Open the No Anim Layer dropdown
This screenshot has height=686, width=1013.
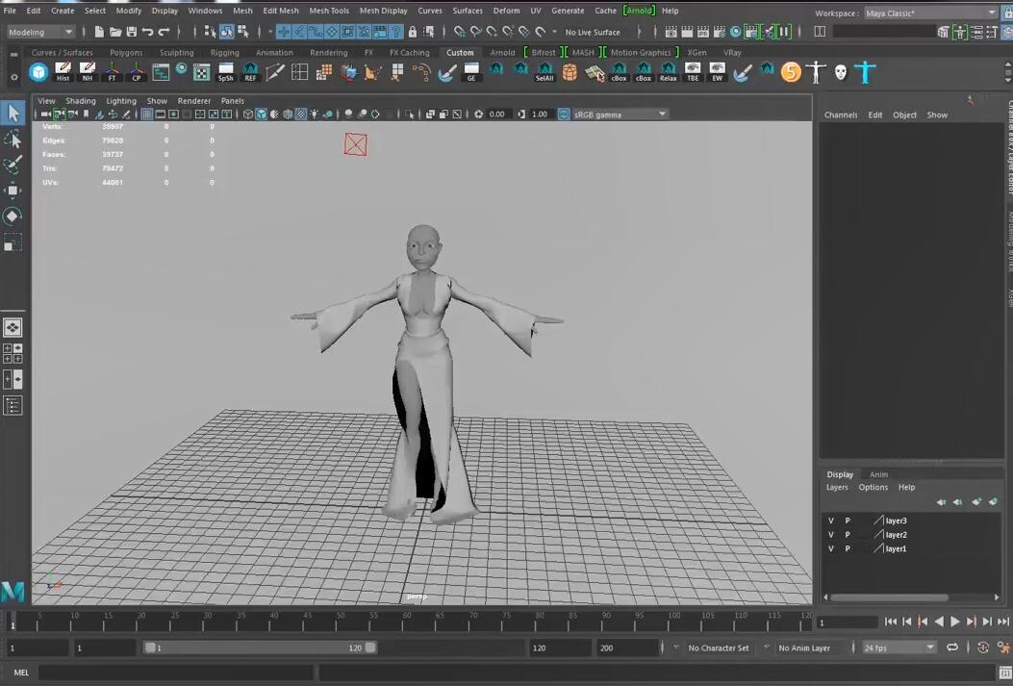point(804,648)
